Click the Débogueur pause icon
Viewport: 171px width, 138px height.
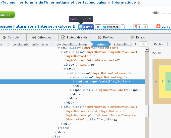pos(34,37)
